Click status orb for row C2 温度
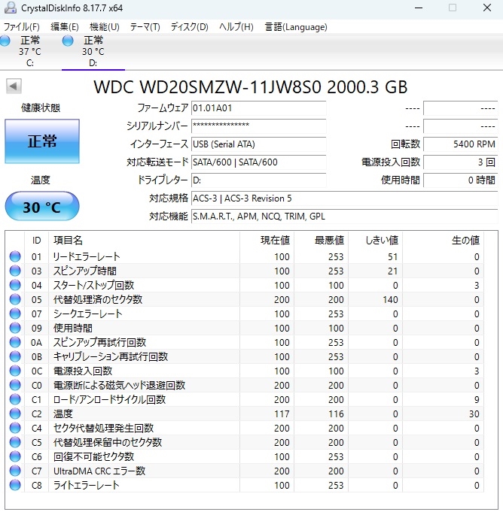The width and height of the screenshot is (503, 512). point(15,414)
